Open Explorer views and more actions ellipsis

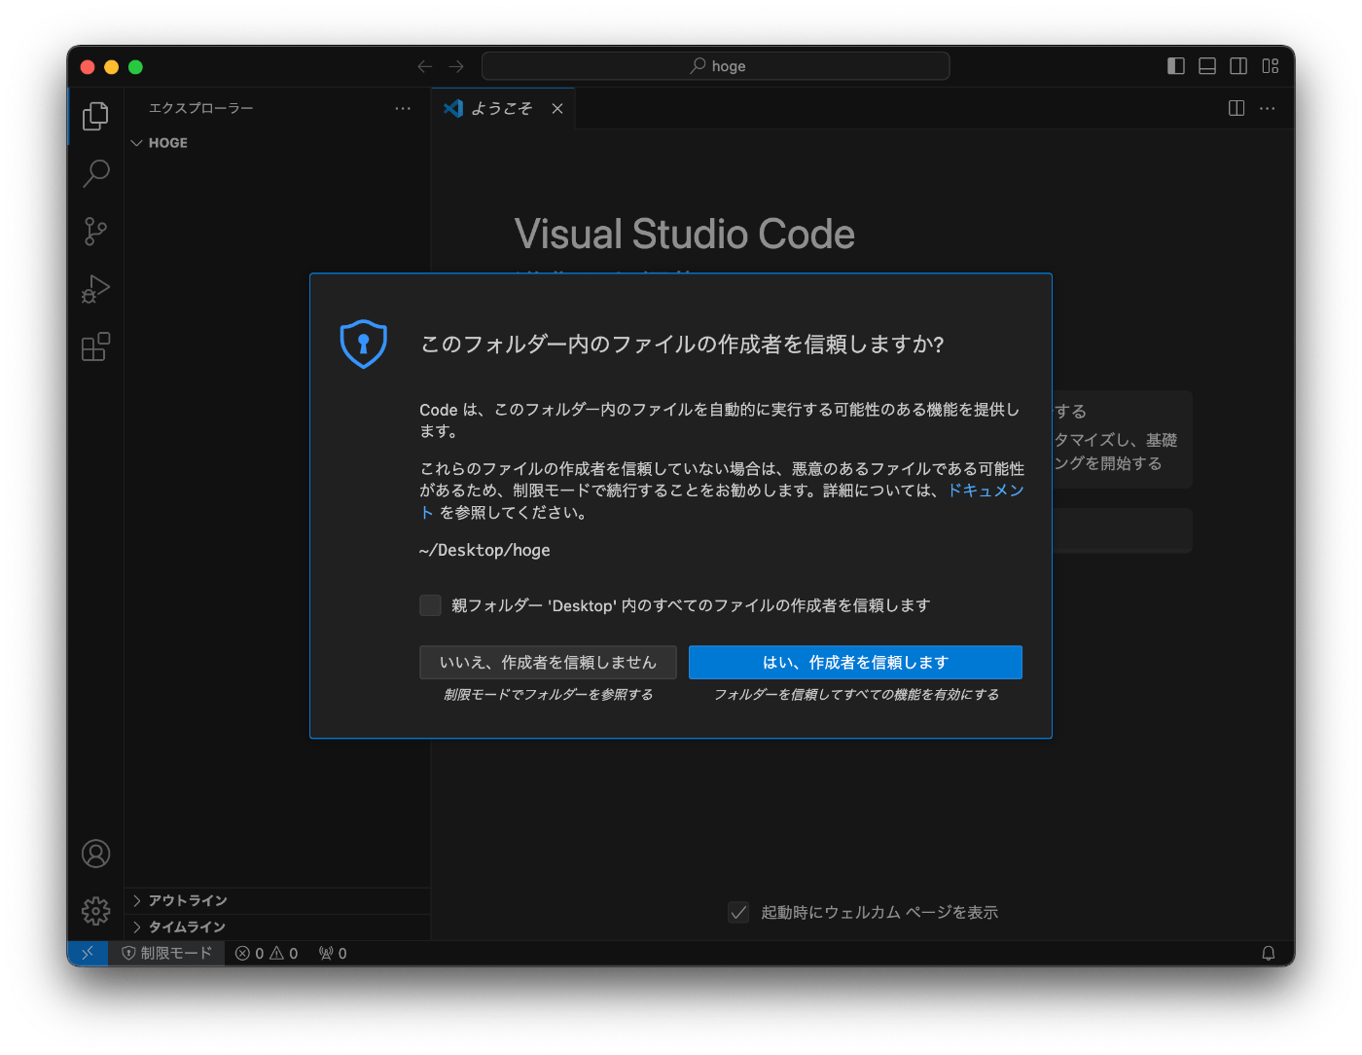403,108
